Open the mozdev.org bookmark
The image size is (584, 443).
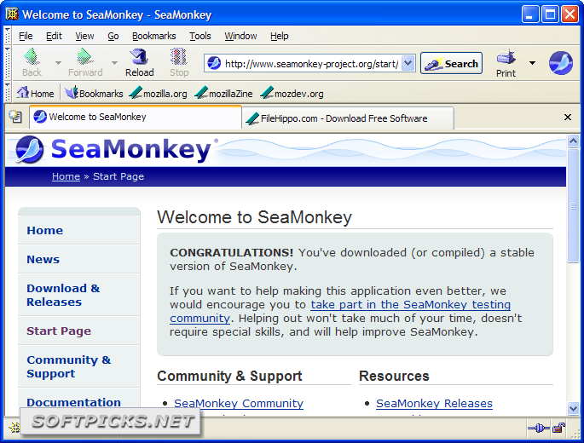292,93
